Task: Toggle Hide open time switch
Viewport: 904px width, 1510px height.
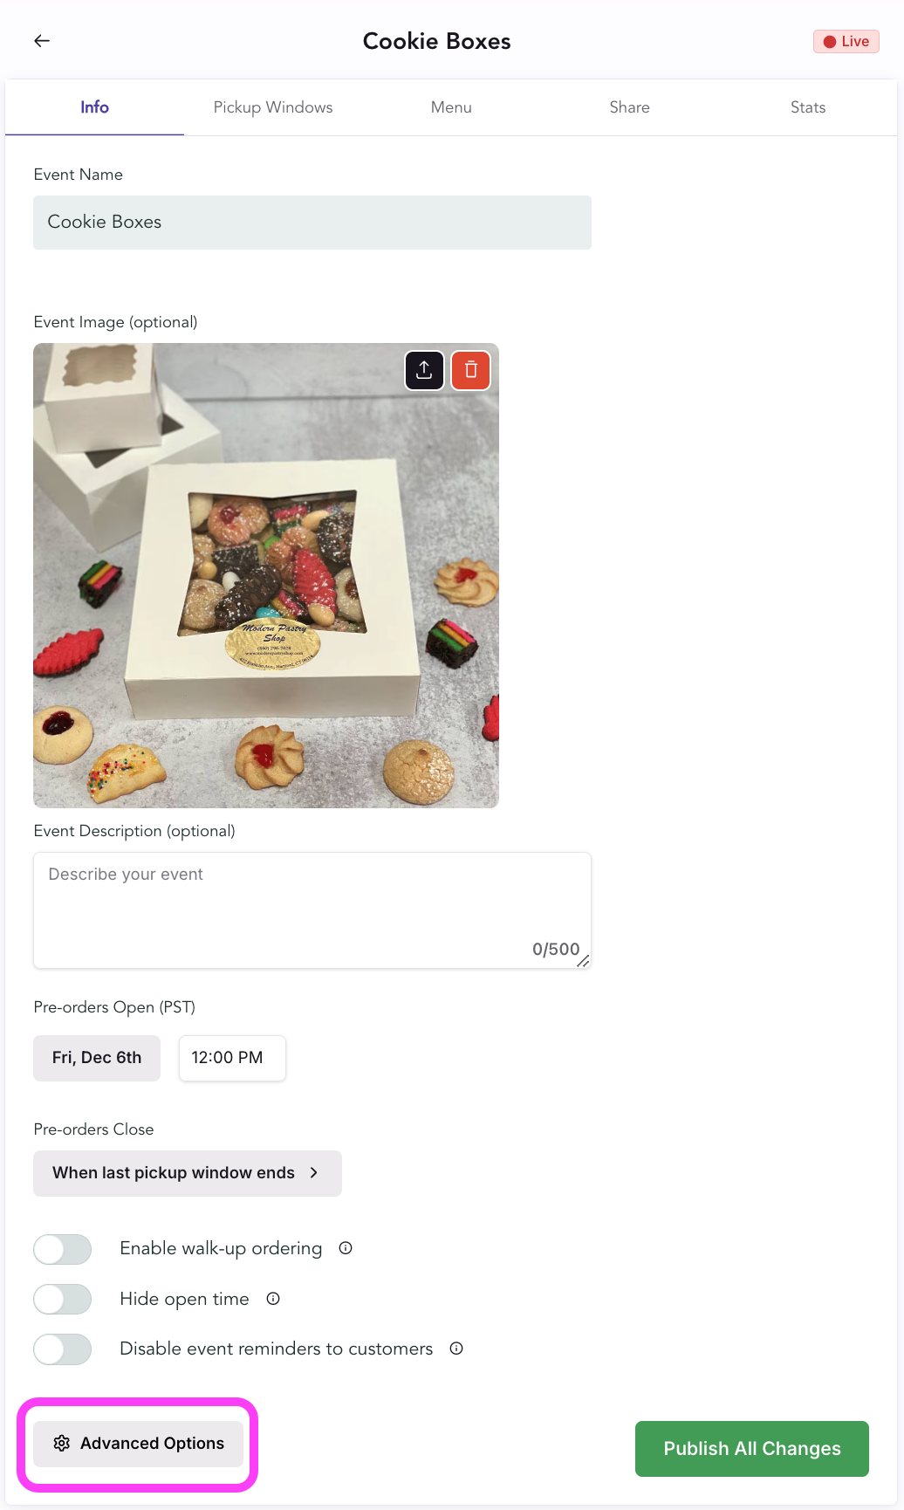Action: pos(63,1299)
